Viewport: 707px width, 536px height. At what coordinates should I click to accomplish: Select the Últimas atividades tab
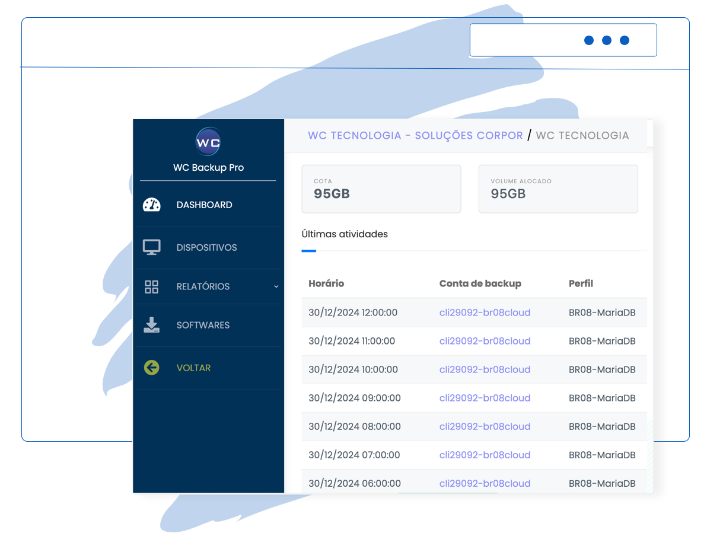345,234
